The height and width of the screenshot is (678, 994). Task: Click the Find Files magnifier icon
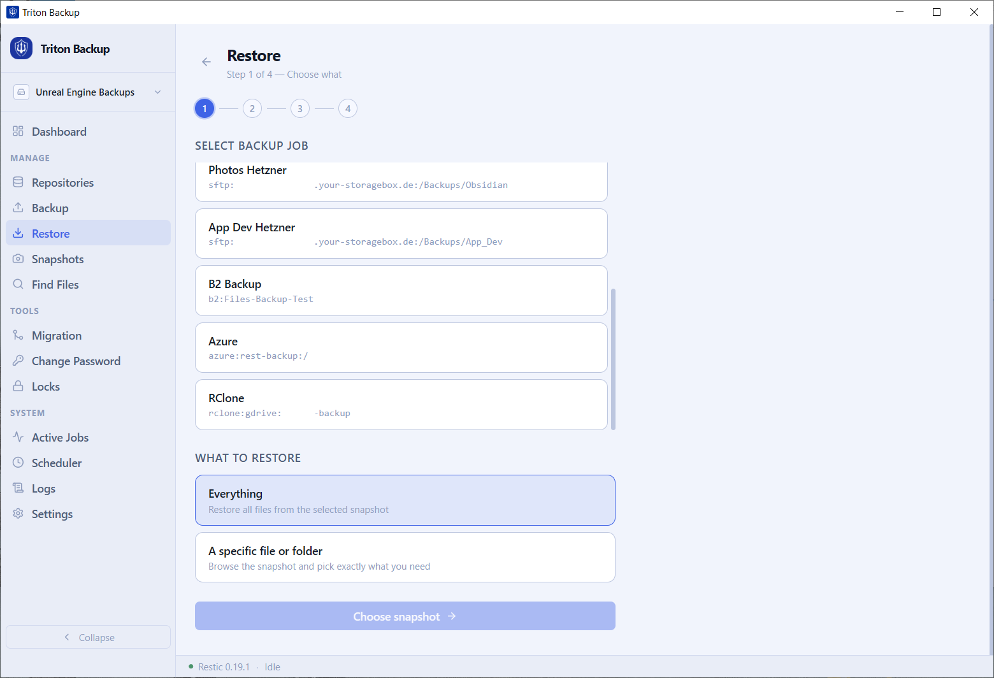click(18, 284)
